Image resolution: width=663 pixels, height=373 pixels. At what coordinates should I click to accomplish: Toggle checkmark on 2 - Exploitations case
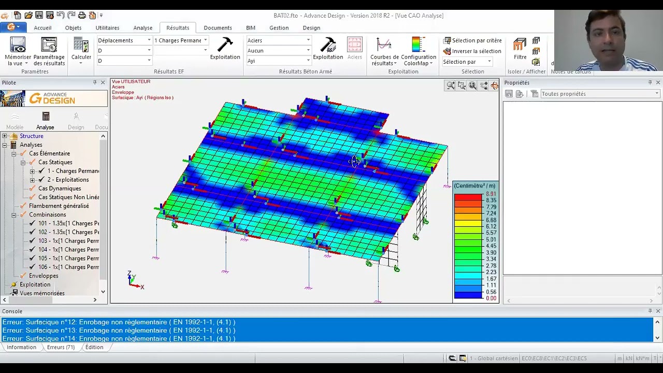[41, 180]
